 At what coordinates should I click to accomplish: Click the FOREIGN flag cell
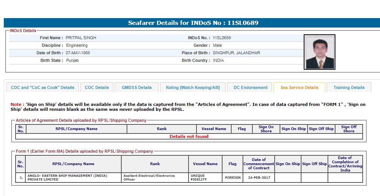click(x=233, y=178)
